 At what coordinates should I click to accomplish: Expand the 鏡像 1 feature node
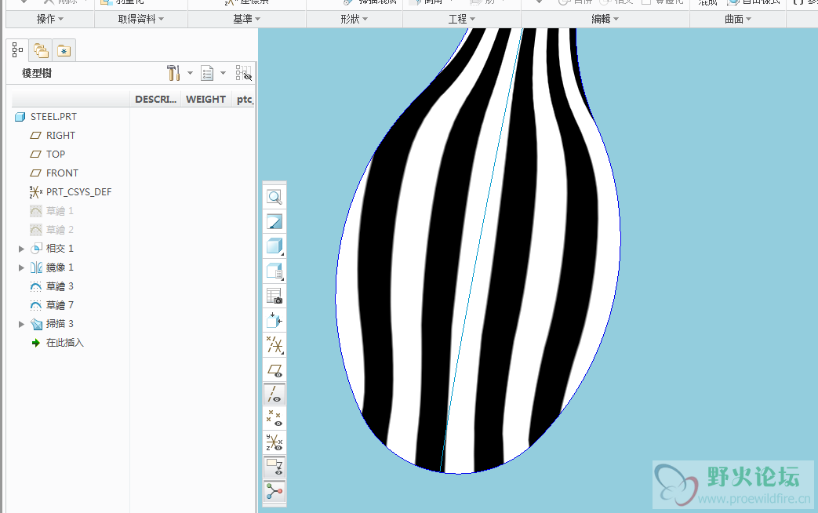tap(21, 267)
